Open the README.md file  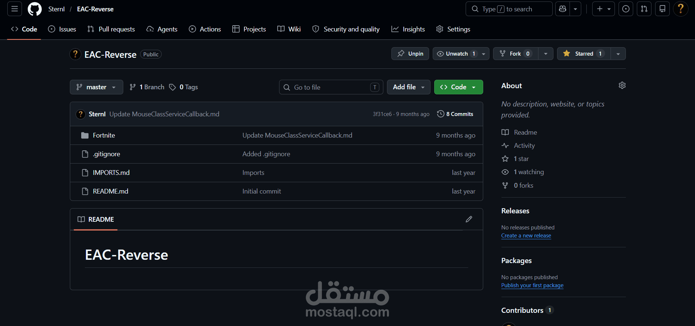click(110, 191)
